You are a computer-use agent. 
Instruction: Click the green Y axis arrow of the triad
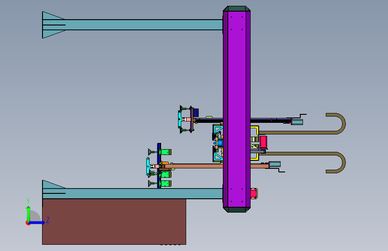pyautogui.click(x=29, y=214)
